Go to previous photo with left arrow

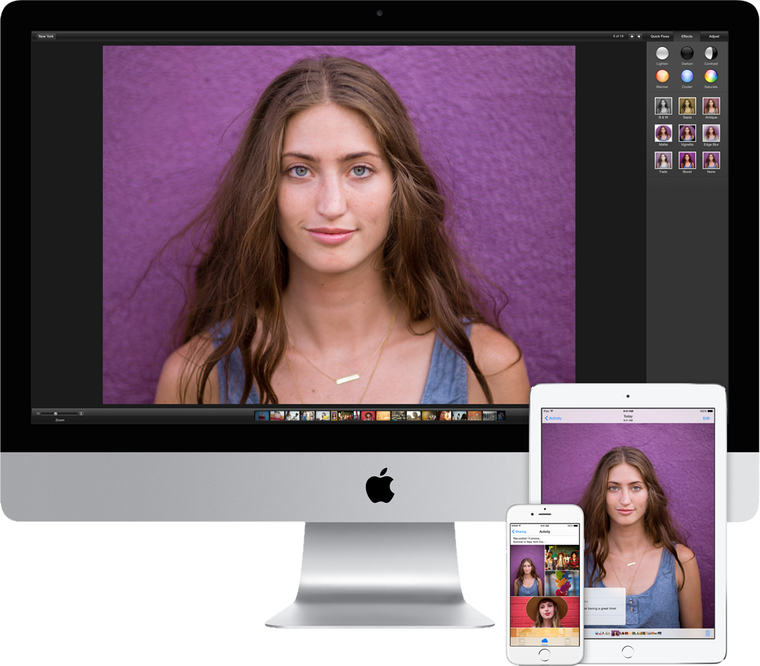(x=631, y=36)
